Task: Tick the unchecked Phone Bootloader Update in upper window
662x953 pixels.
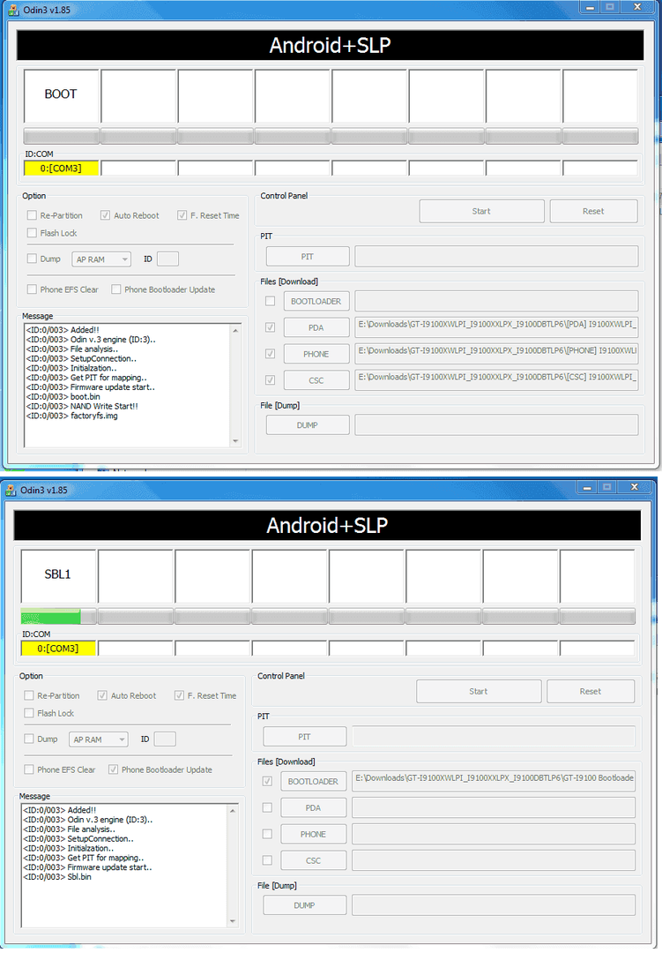Action: [116, 289]
